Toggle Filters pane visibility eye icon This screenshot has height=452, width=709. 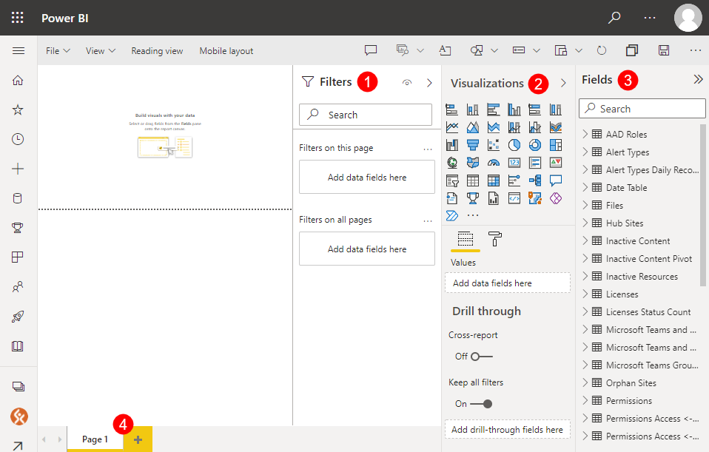click(x=407, y=82)
